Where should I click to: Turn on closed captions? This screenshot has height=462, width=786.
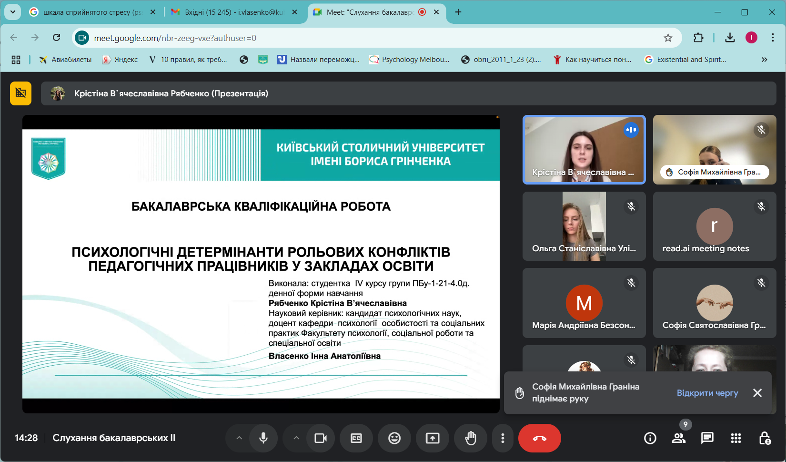356,438
